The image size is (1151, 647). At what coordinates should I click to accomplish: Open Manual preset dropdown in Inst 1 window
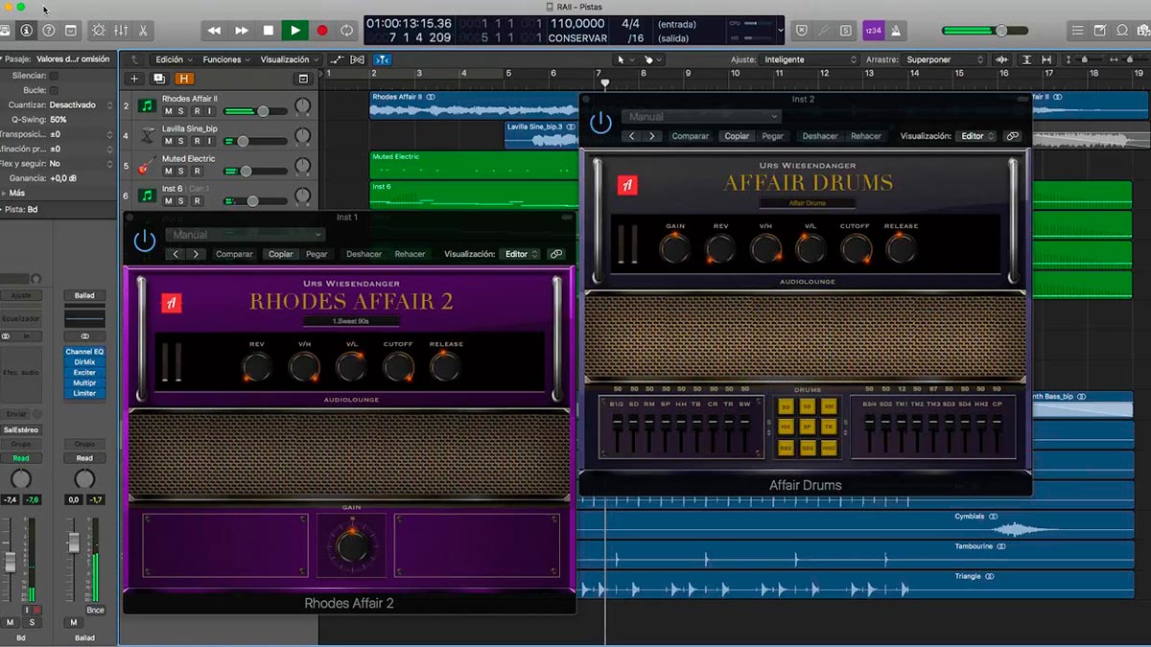(246, 235)
